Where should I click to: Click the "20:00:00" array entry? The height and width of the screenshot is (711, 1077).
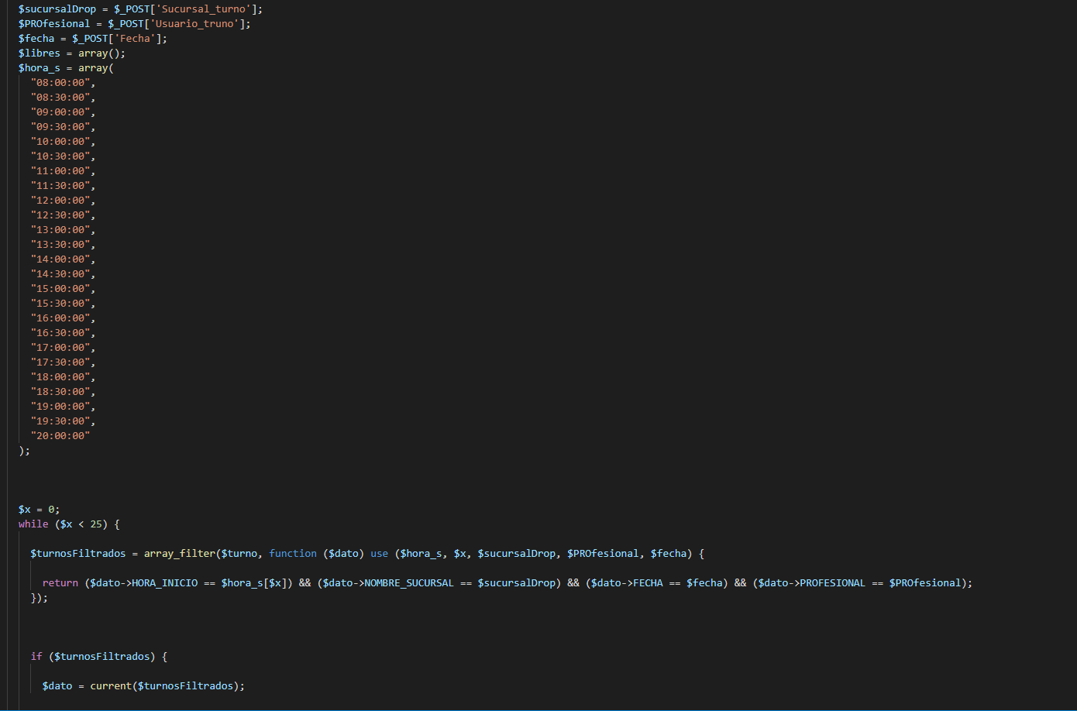pyautogui.click(x=60, y=436)
